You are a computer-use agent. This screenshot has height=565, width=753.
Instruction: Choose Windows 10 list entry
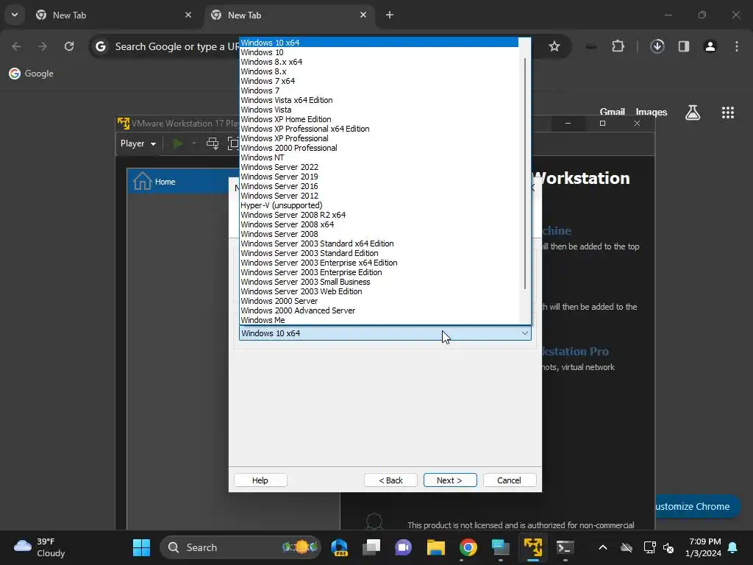tap(379, 52)
